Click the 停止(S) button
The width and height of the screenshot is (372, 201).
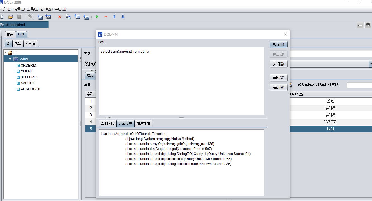[x=278, y=54]
